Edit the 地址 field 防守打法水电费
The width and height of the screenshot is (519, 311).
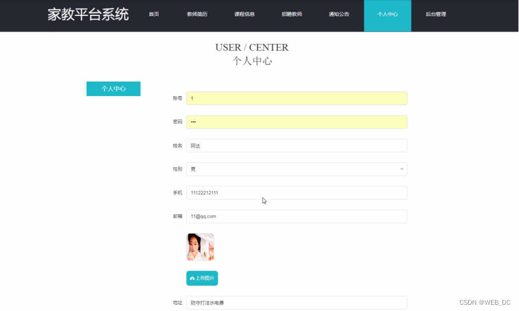coord(296,303)
